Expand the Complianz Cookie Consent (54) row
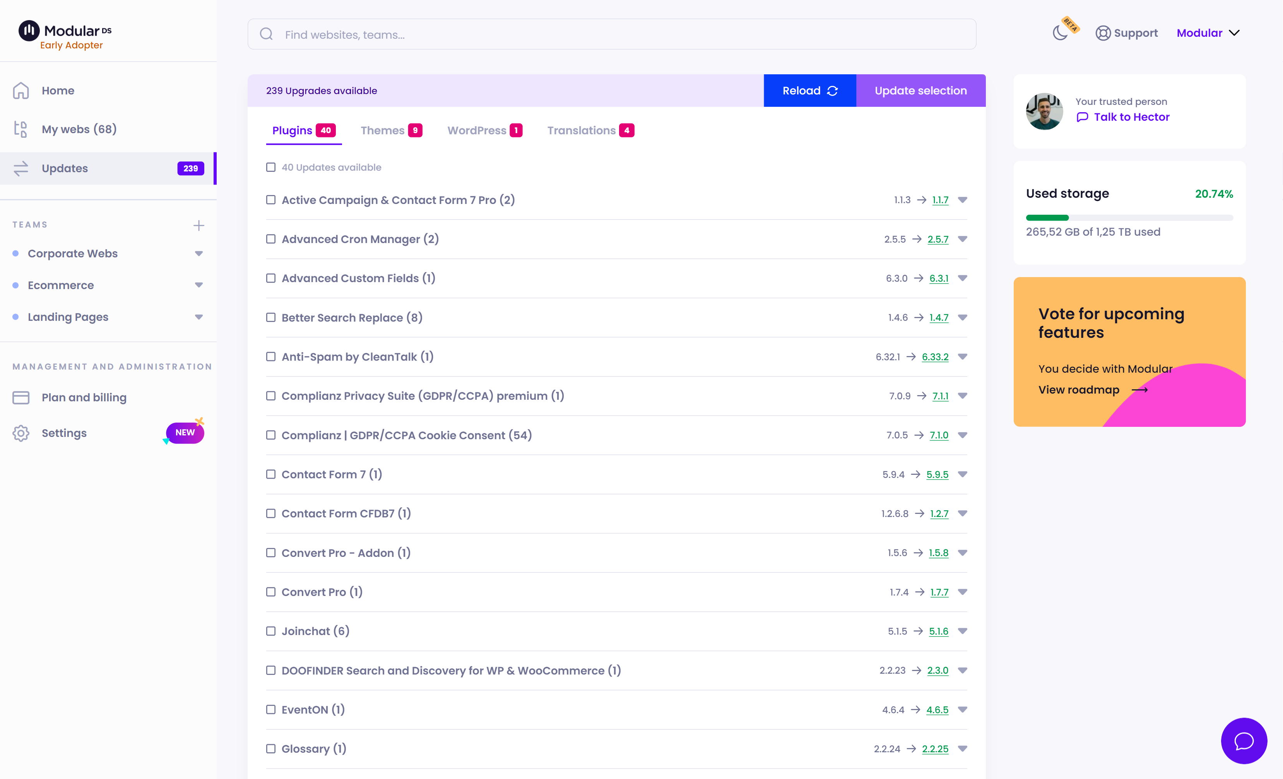Screen dimensions: 1283x779 pos(962,435)
